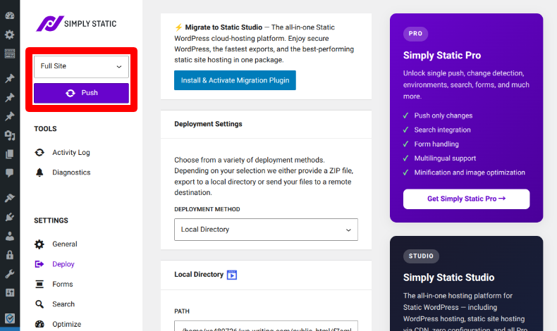Click the sync icon beside Activity Log
Screen dimensions: 557x331
(x=39, y=152)
